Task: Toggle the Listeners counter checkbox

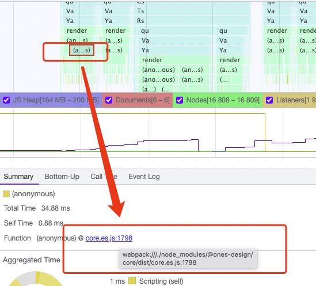Action: point(269,100)
